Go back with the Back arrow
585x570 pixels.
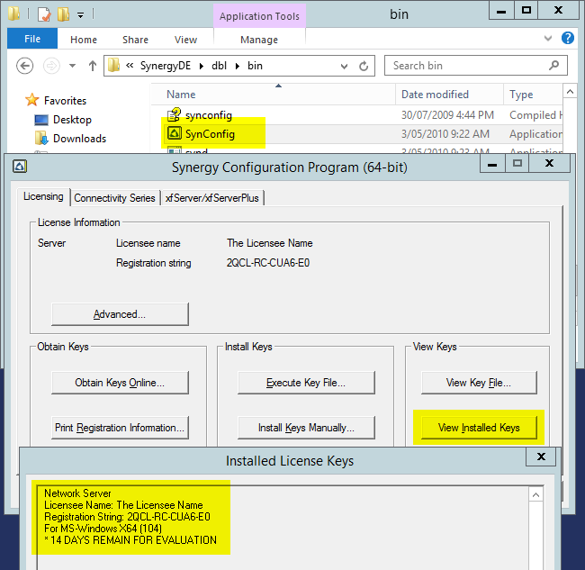point(24,66)
